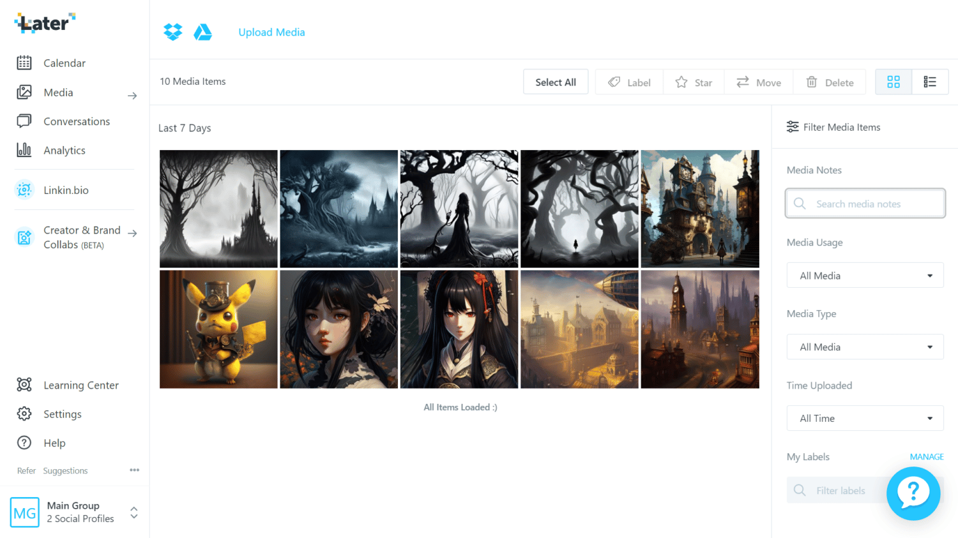This screenshot has height=538, width=958.
Task: Click Upload Media link
Action: point(271,32)
